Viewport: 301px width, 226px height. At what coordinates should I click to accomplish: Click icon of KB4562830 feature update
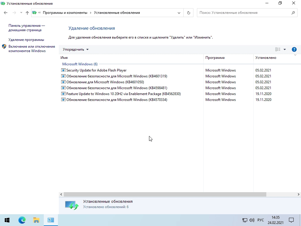(x=63, y=94)
